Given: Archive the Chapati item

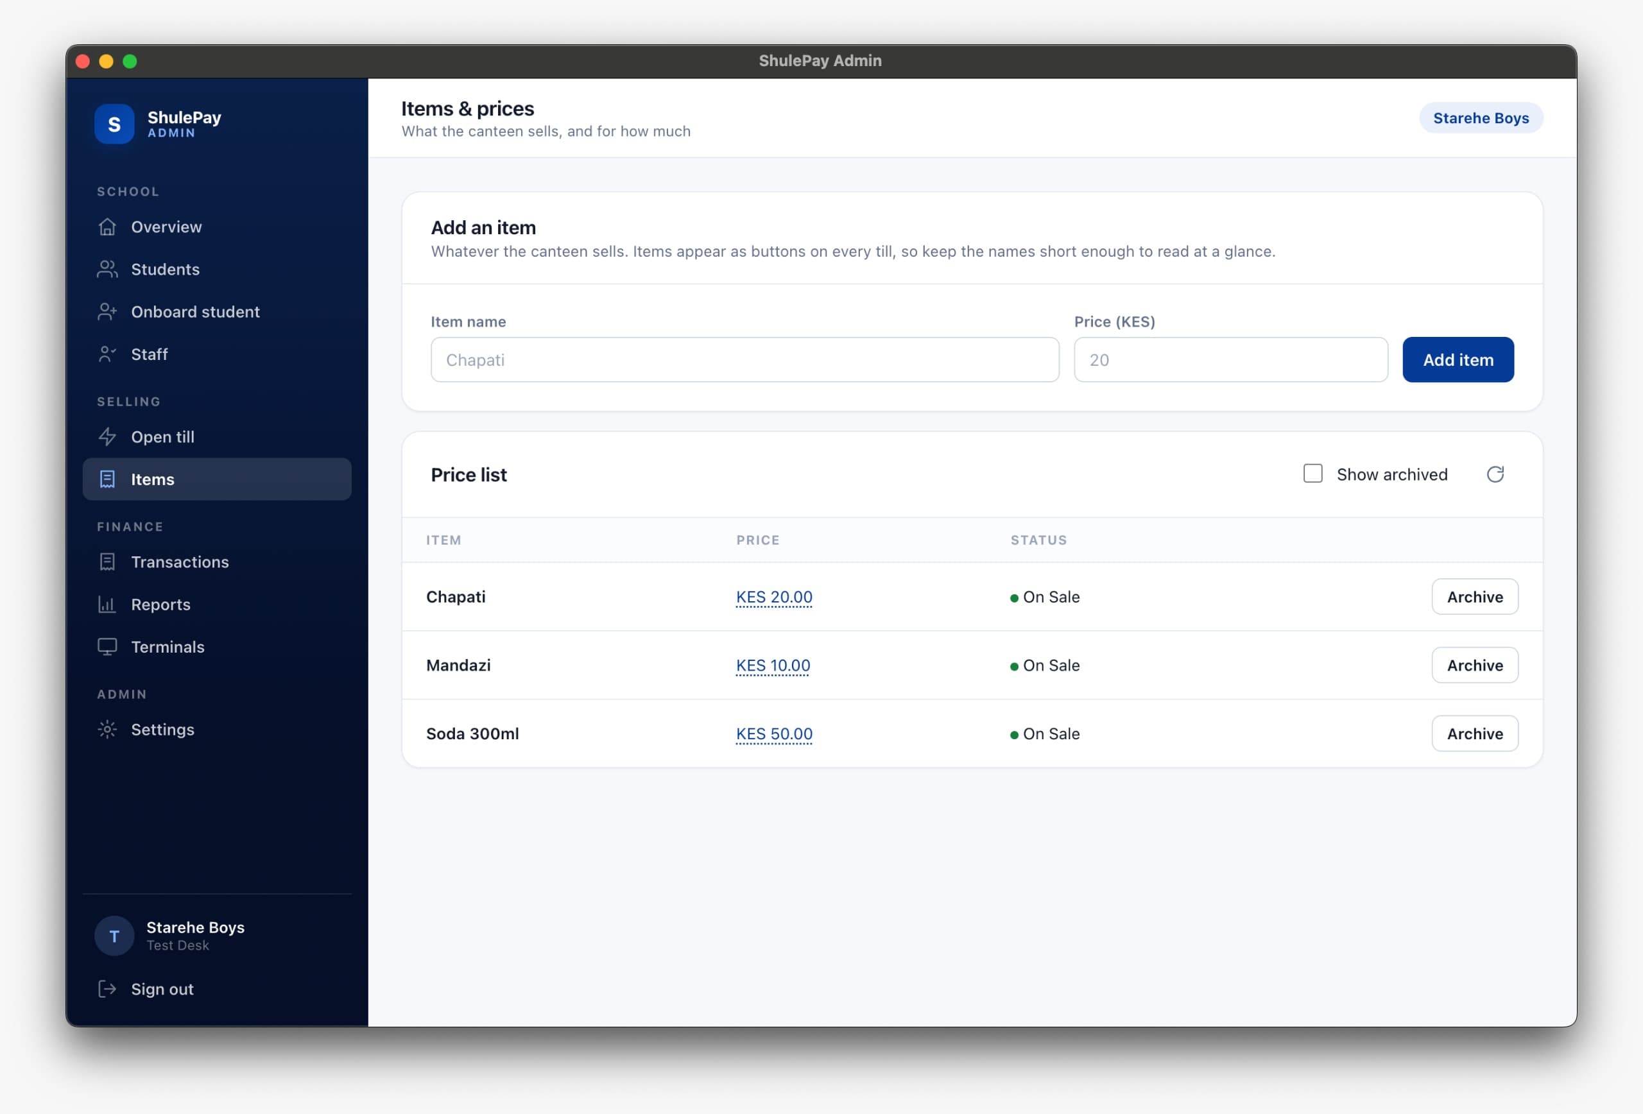Looking at the screenshot, I should pos(1475,597).
